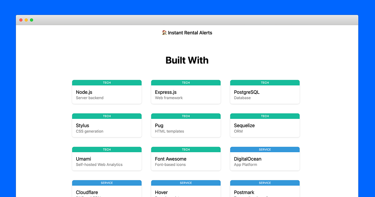
Task: Click 'Self-hosted Web Analytics' description text
Action: tap(99, 164)
